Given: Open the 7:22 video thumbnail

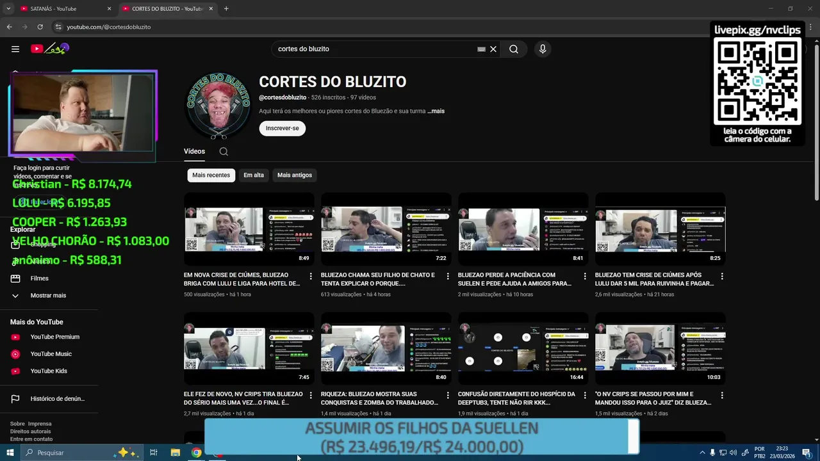Looking at the screenshot, I should pyautogui.click(x=386, y=229).
